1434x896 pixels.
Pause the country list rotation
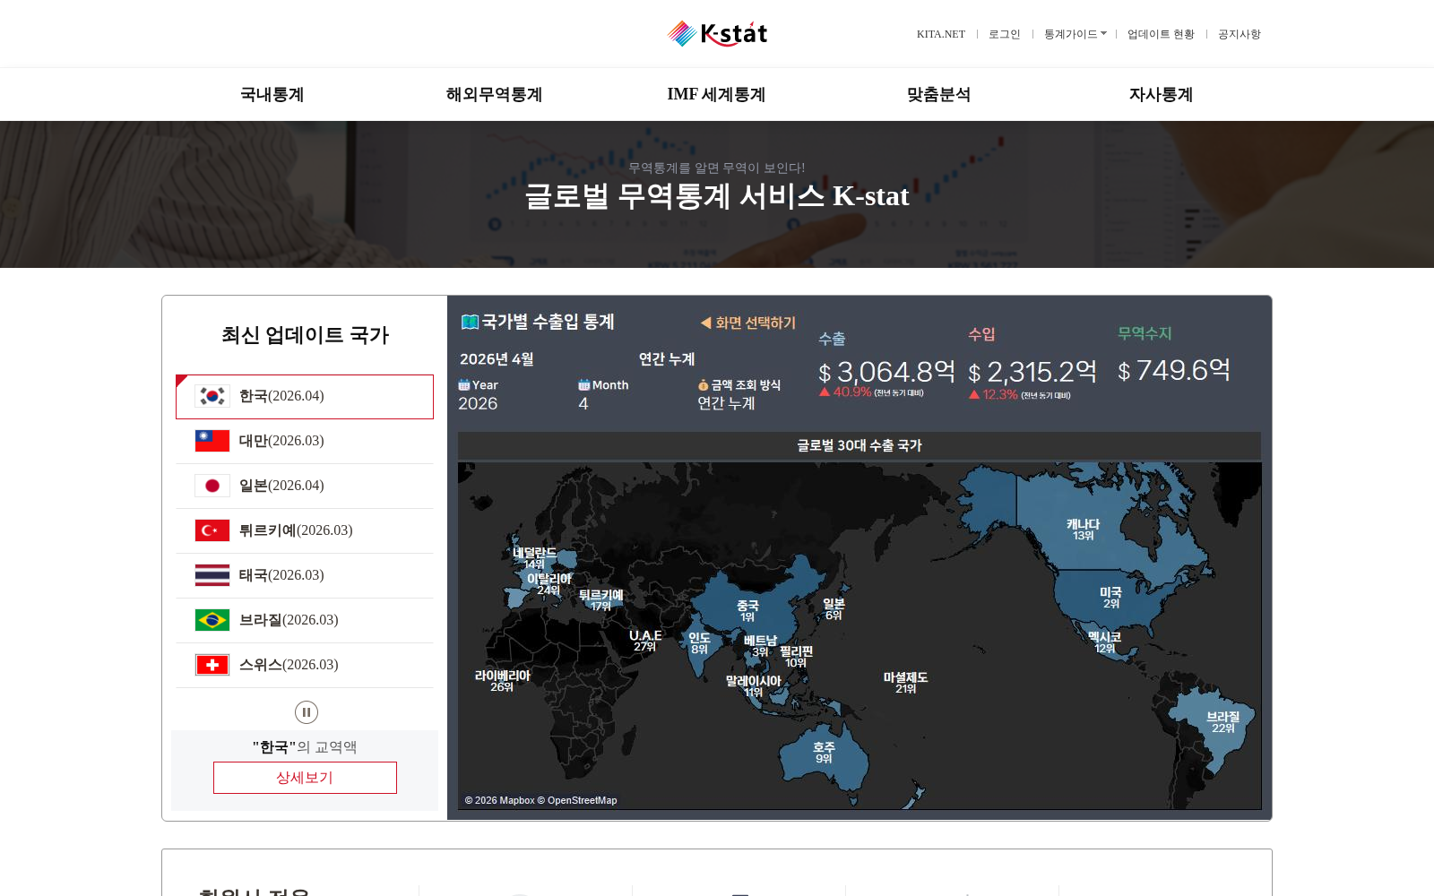click(x=307, y=712)
